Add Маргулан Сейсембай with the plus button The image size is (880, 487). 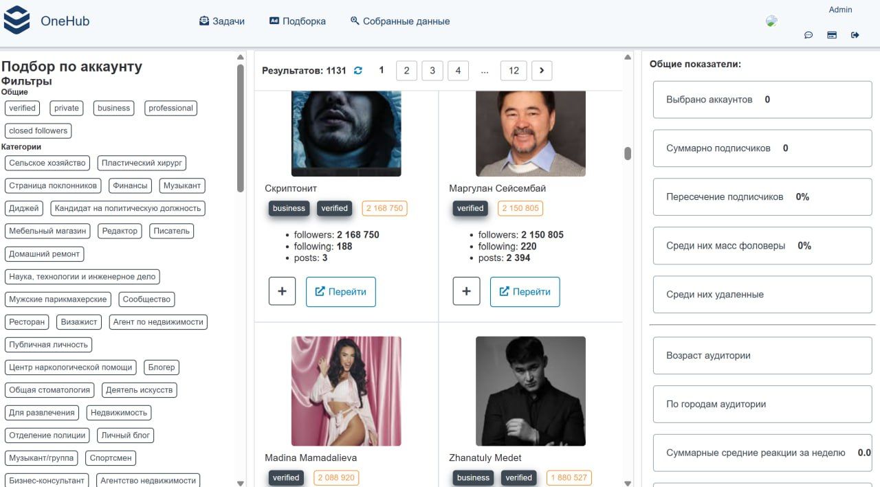pyautogui.click(x=466, y=291)
